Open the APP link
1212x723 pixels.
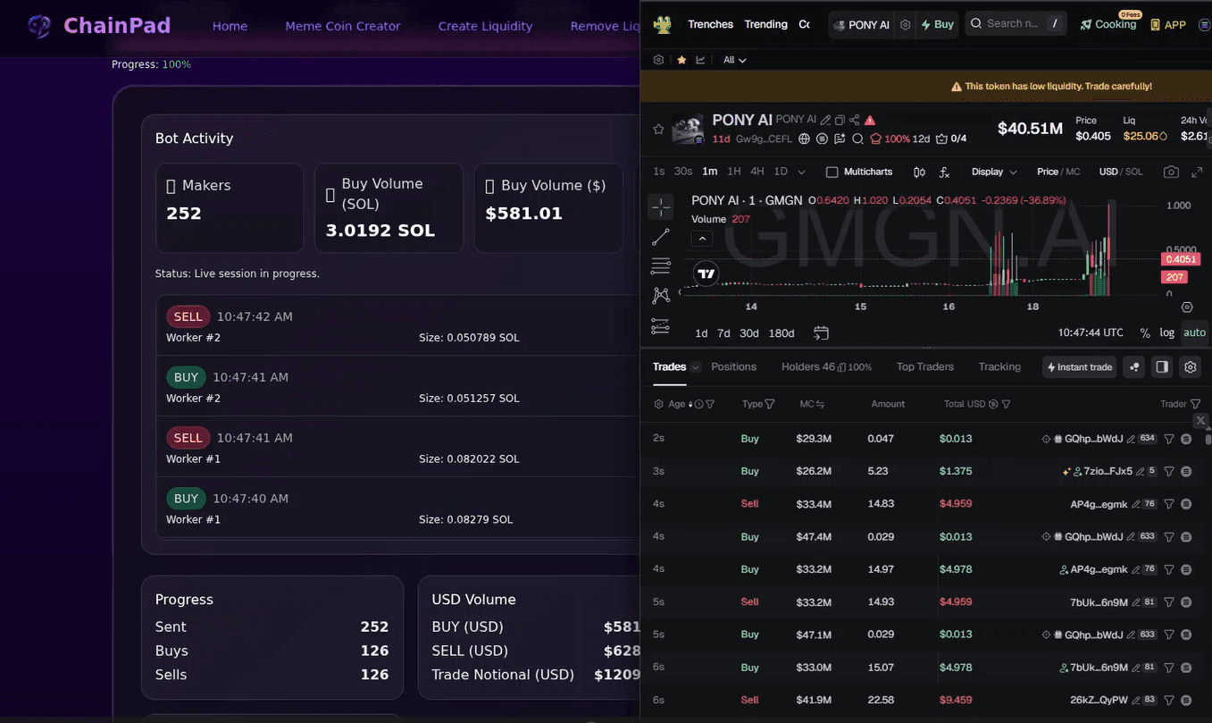tap(1168, 25)
